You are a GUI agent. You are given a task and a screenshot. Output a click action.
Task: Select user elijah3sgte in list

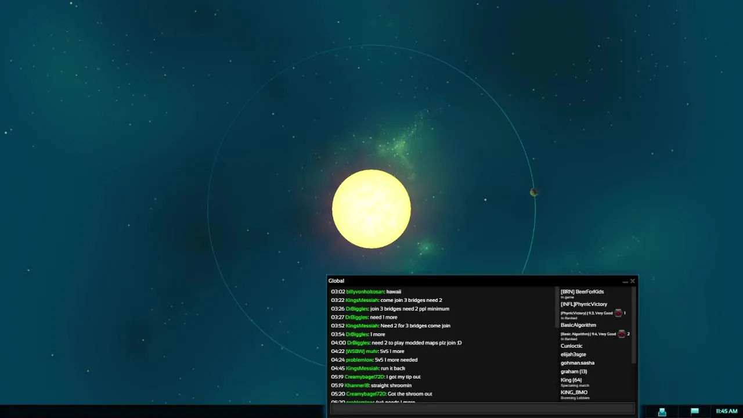(x=574, y=355)
